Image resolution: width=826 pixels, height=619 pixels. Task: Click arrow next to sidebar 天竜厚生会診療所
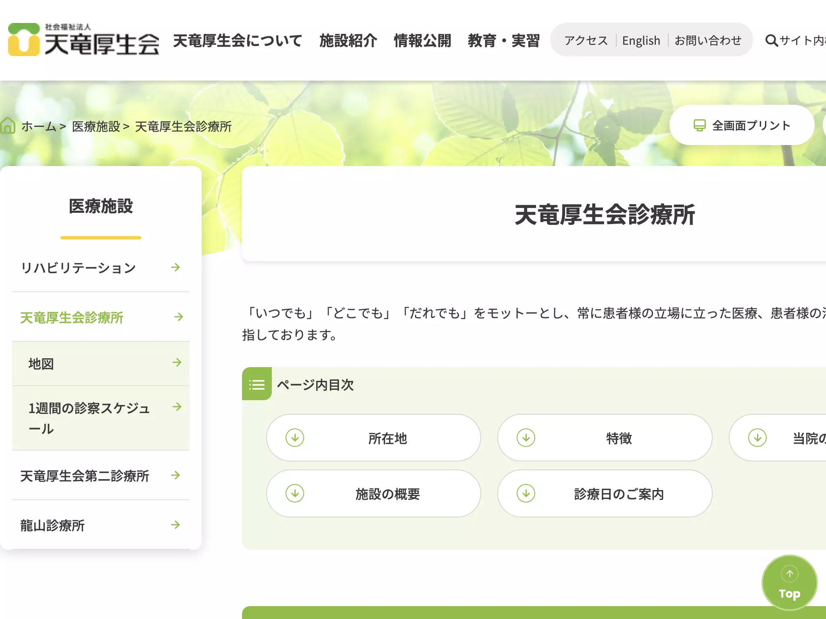pyautogui.click(x=179, y=317)
